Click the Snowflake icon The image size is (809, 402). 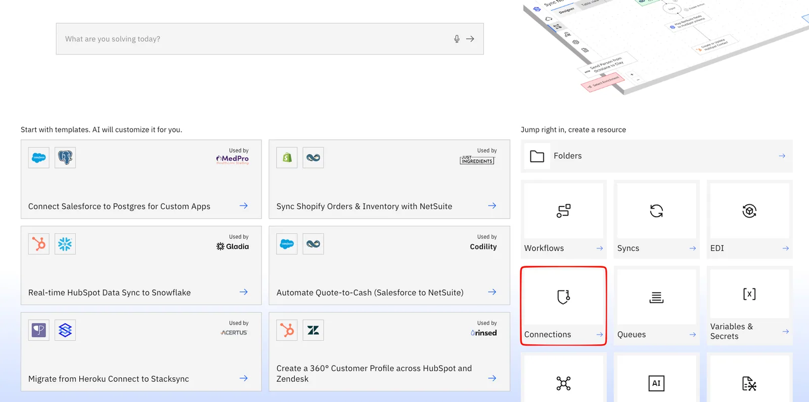tap(65, 244)
